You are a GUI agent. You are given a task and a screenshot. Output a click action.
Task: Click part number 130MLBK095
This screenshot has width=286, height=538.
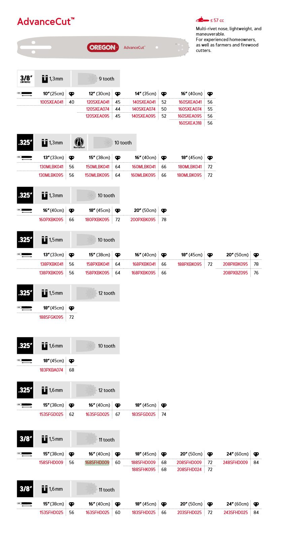click(51, 175)
